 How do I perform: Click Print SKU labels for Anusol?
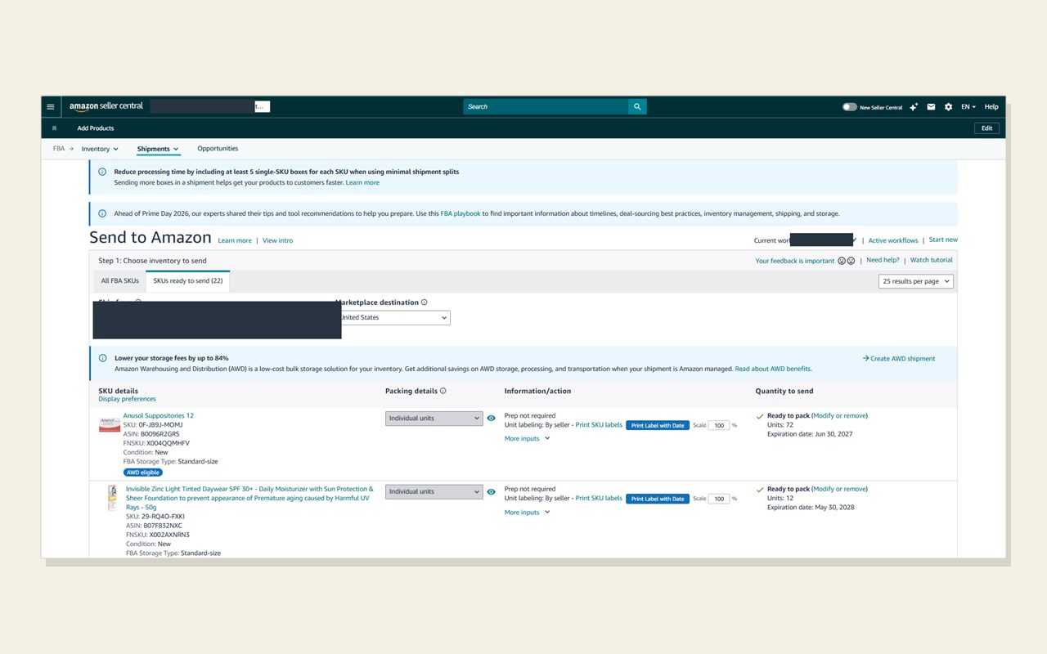(x=599, y=425)
